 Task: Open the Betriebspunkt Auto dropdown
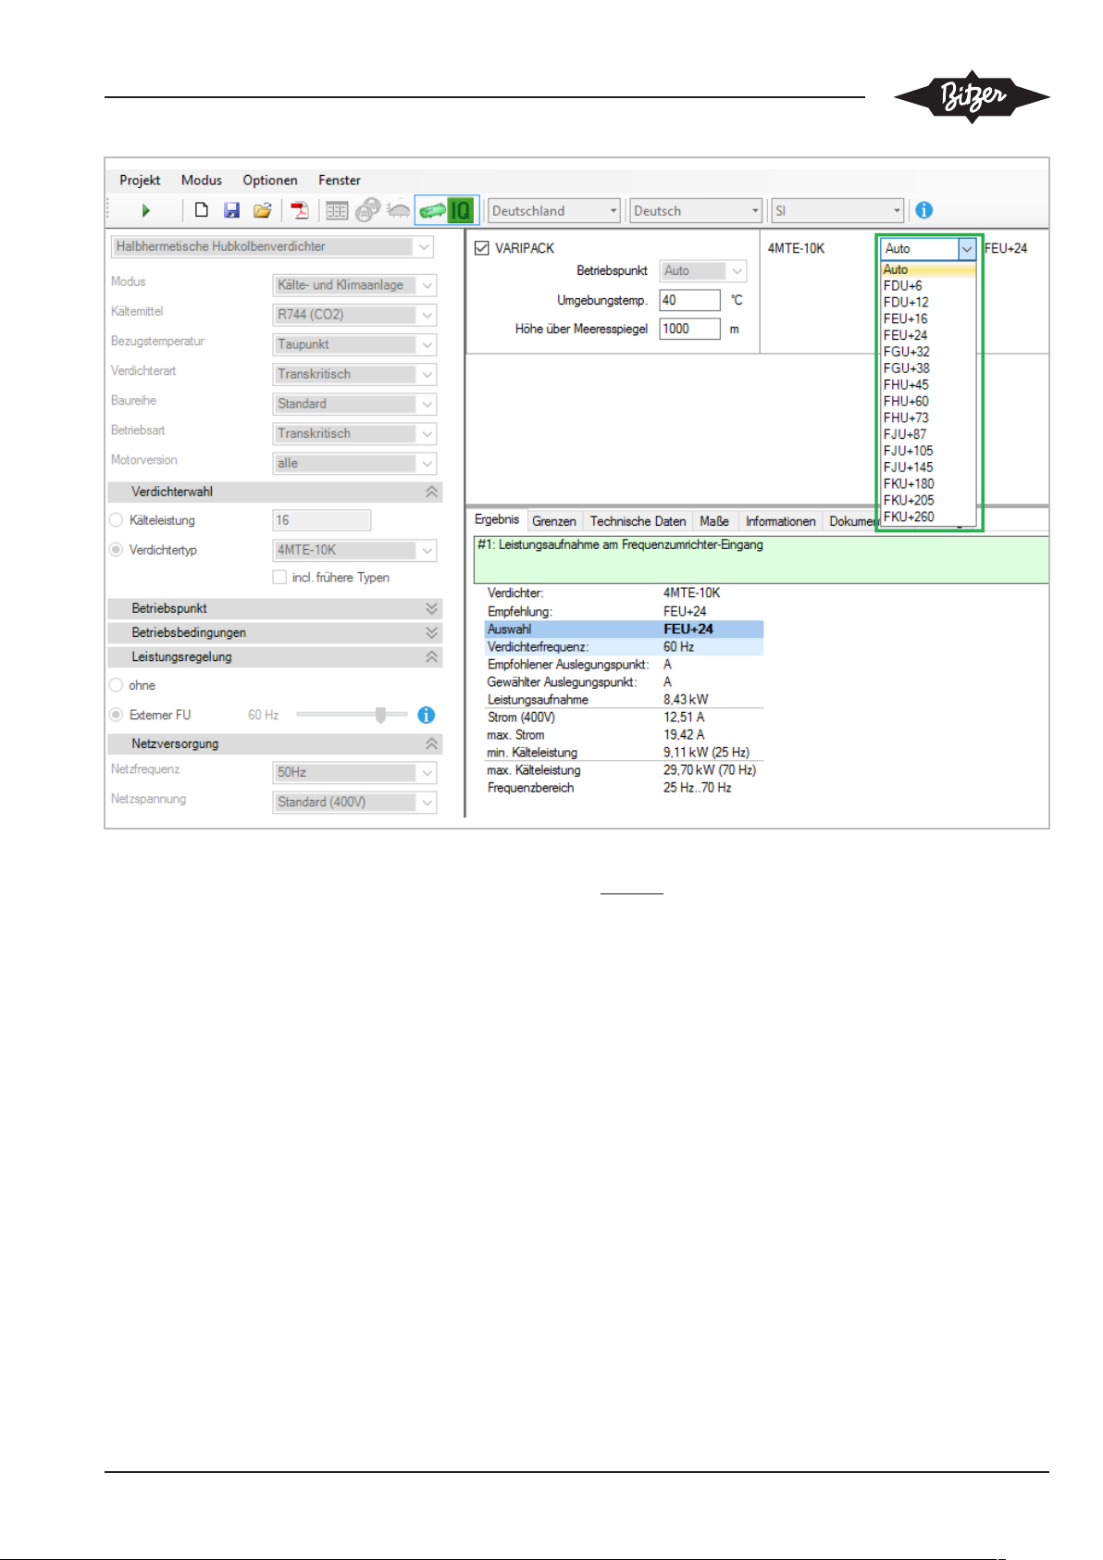[703, 271]
